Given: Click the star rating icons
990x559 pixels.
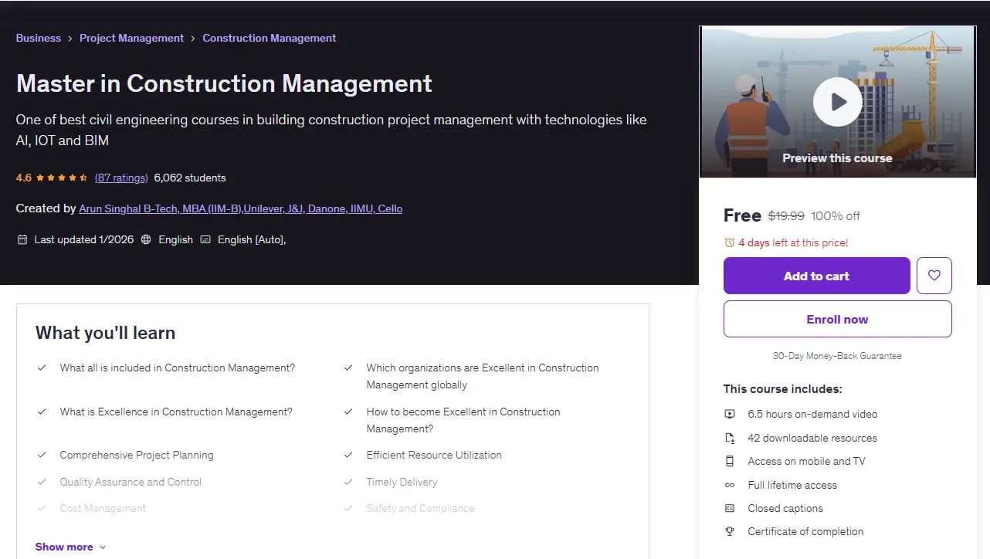Looking at the screenshot, I should pos(63,178).
